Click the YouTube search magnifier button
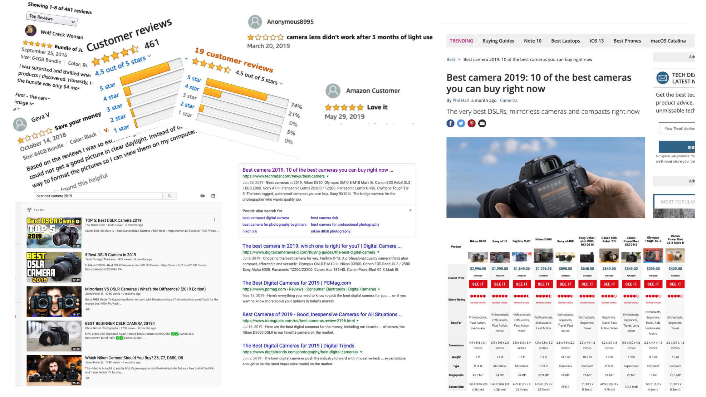The width and height of the screenshot is (706, 397). coord(170,196)
